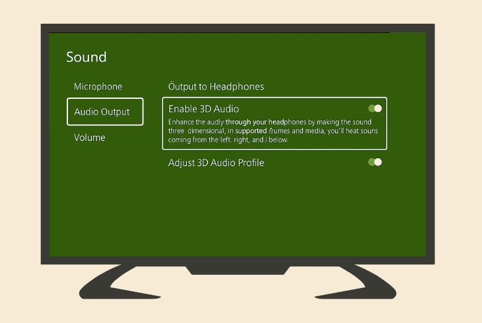Click white knob of Enable 3D Audio switch
Viewport: 482px width, 323px height.
[378, 108]
